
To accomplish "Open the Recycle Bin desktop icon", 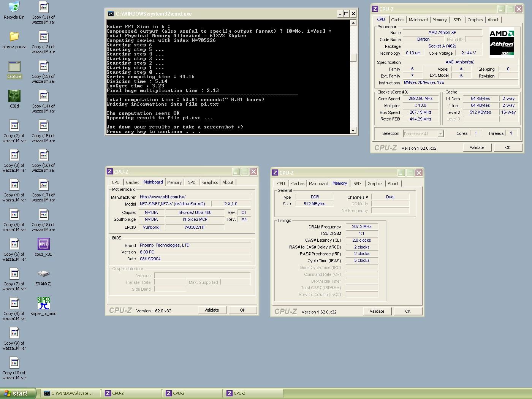I will coord(14,10).
